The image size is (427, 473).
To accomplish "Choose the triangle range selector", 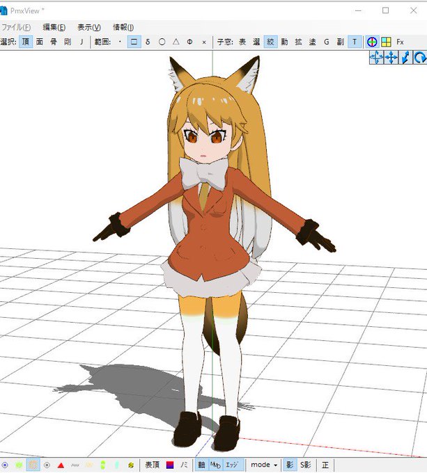I will 176,42.
